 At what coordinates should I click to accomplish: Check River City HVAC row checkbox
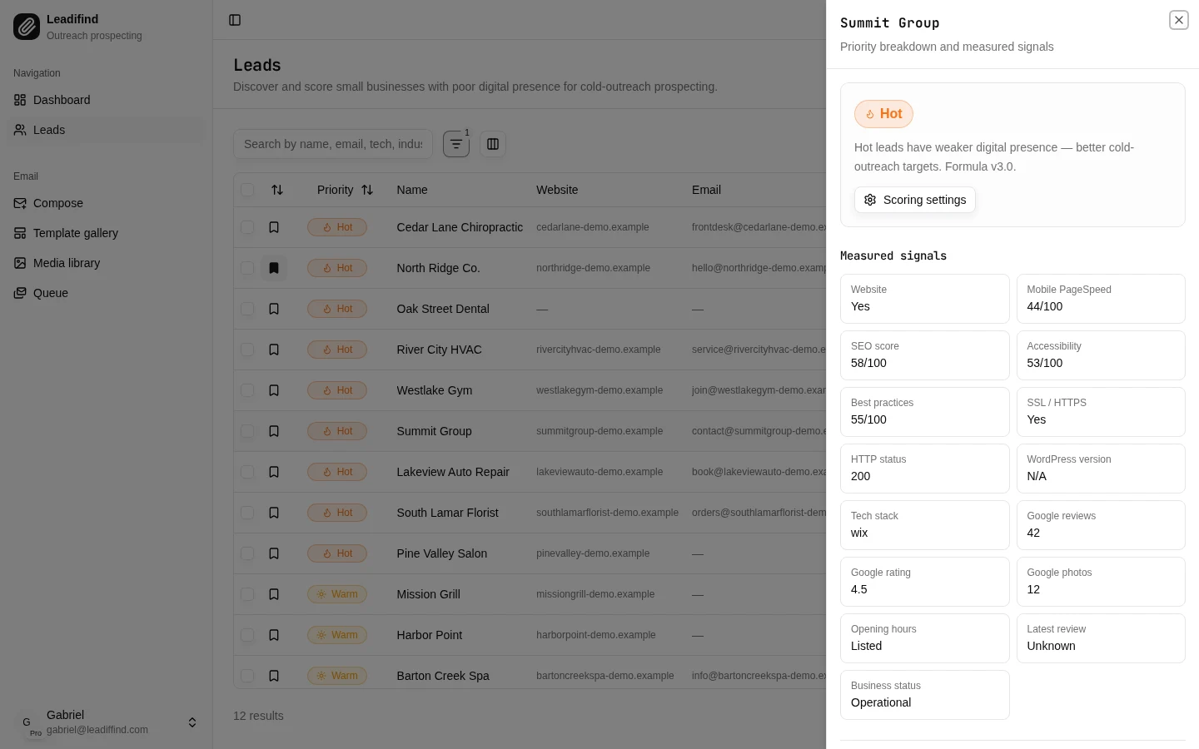247,350
